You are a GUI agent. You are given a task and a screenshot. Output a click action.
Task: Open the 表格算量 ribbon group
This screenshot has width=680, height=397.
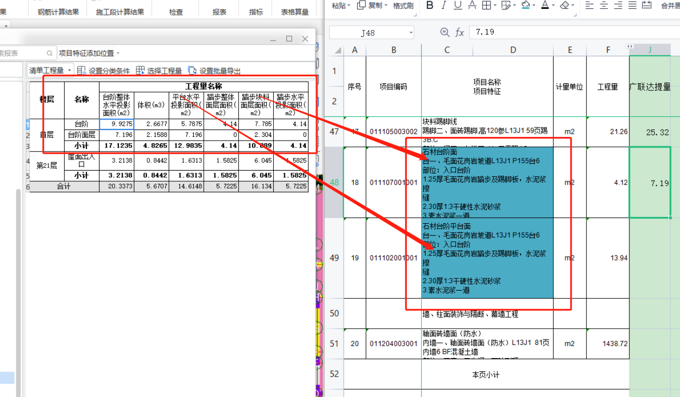[x=295, y=12]
